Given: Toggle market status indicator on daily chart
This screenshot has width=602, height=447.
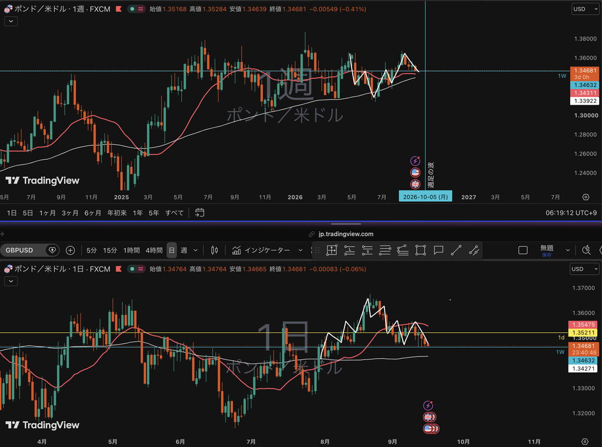Looking at the screenshot, I should 132,269.
